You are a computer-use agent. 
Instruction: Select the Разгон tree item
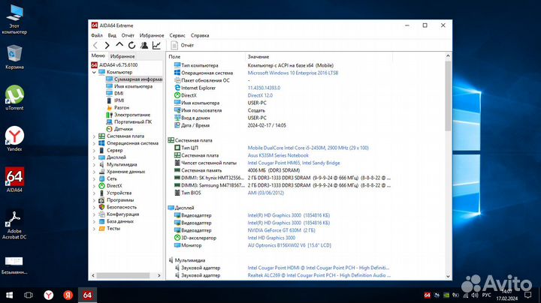118,108
